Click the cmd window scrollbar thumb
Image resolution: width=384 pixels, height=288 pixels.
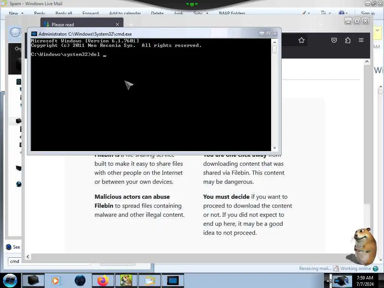point(274,49)
